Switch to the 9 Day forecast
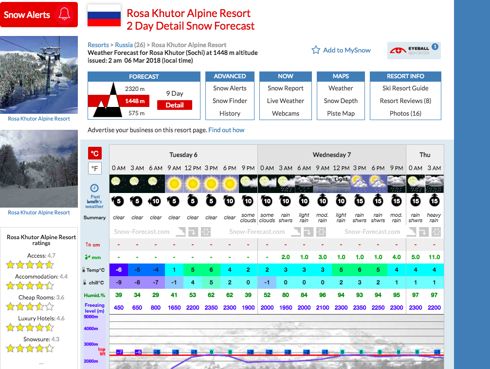 [x=174, y=93]
